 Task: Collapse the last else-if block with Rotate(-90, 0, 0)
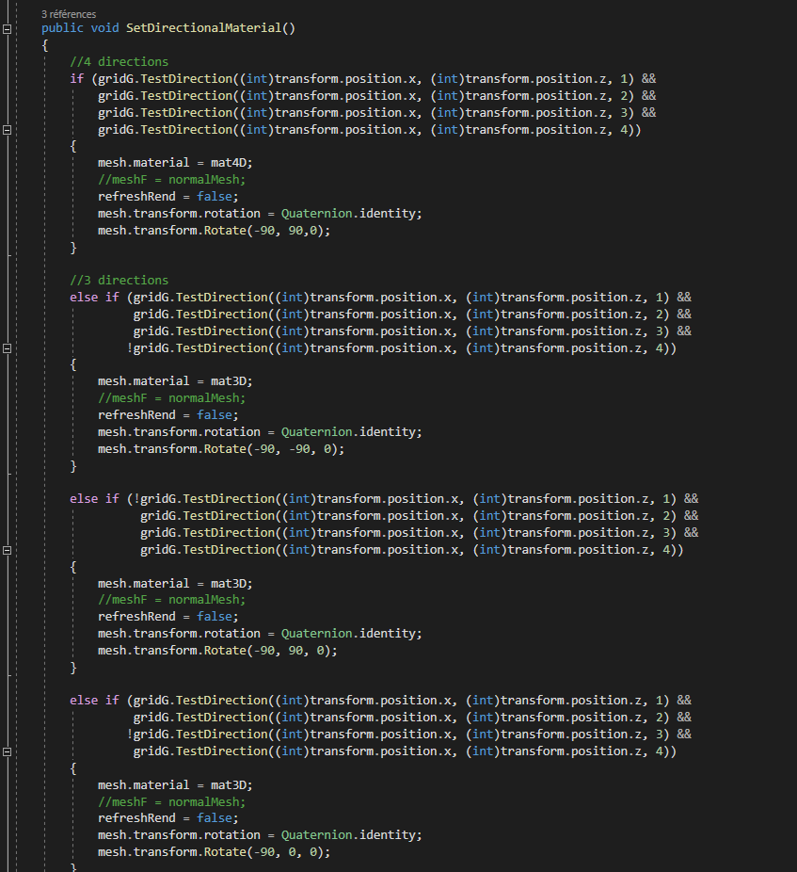click(8, 751)
